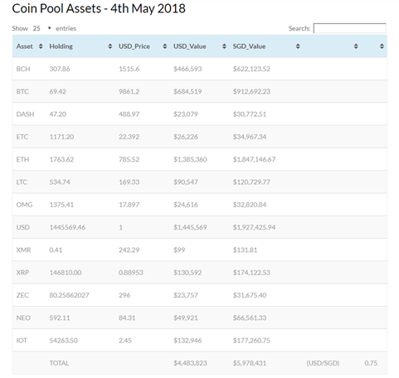Open the Show 25 entries dropdown
Image resolution: width=399 pixels, height=378 pixels.
pyautogui.click(x=41, y=28)
